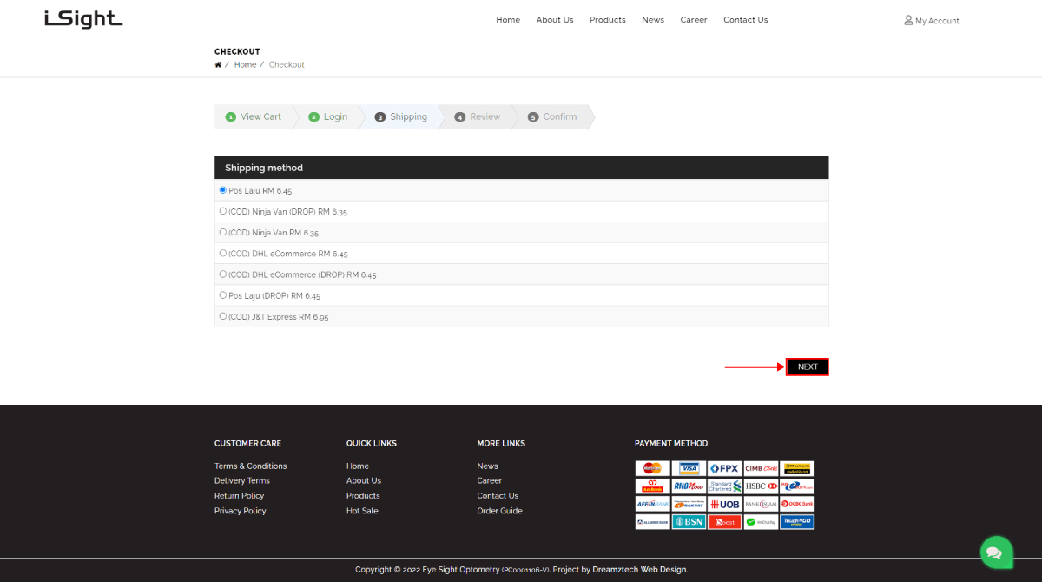Screen dimensions: 1042x582
Task: Select (COD) DHL eCommerce RM 6.45 option
Action: click(x=223, y=254)
